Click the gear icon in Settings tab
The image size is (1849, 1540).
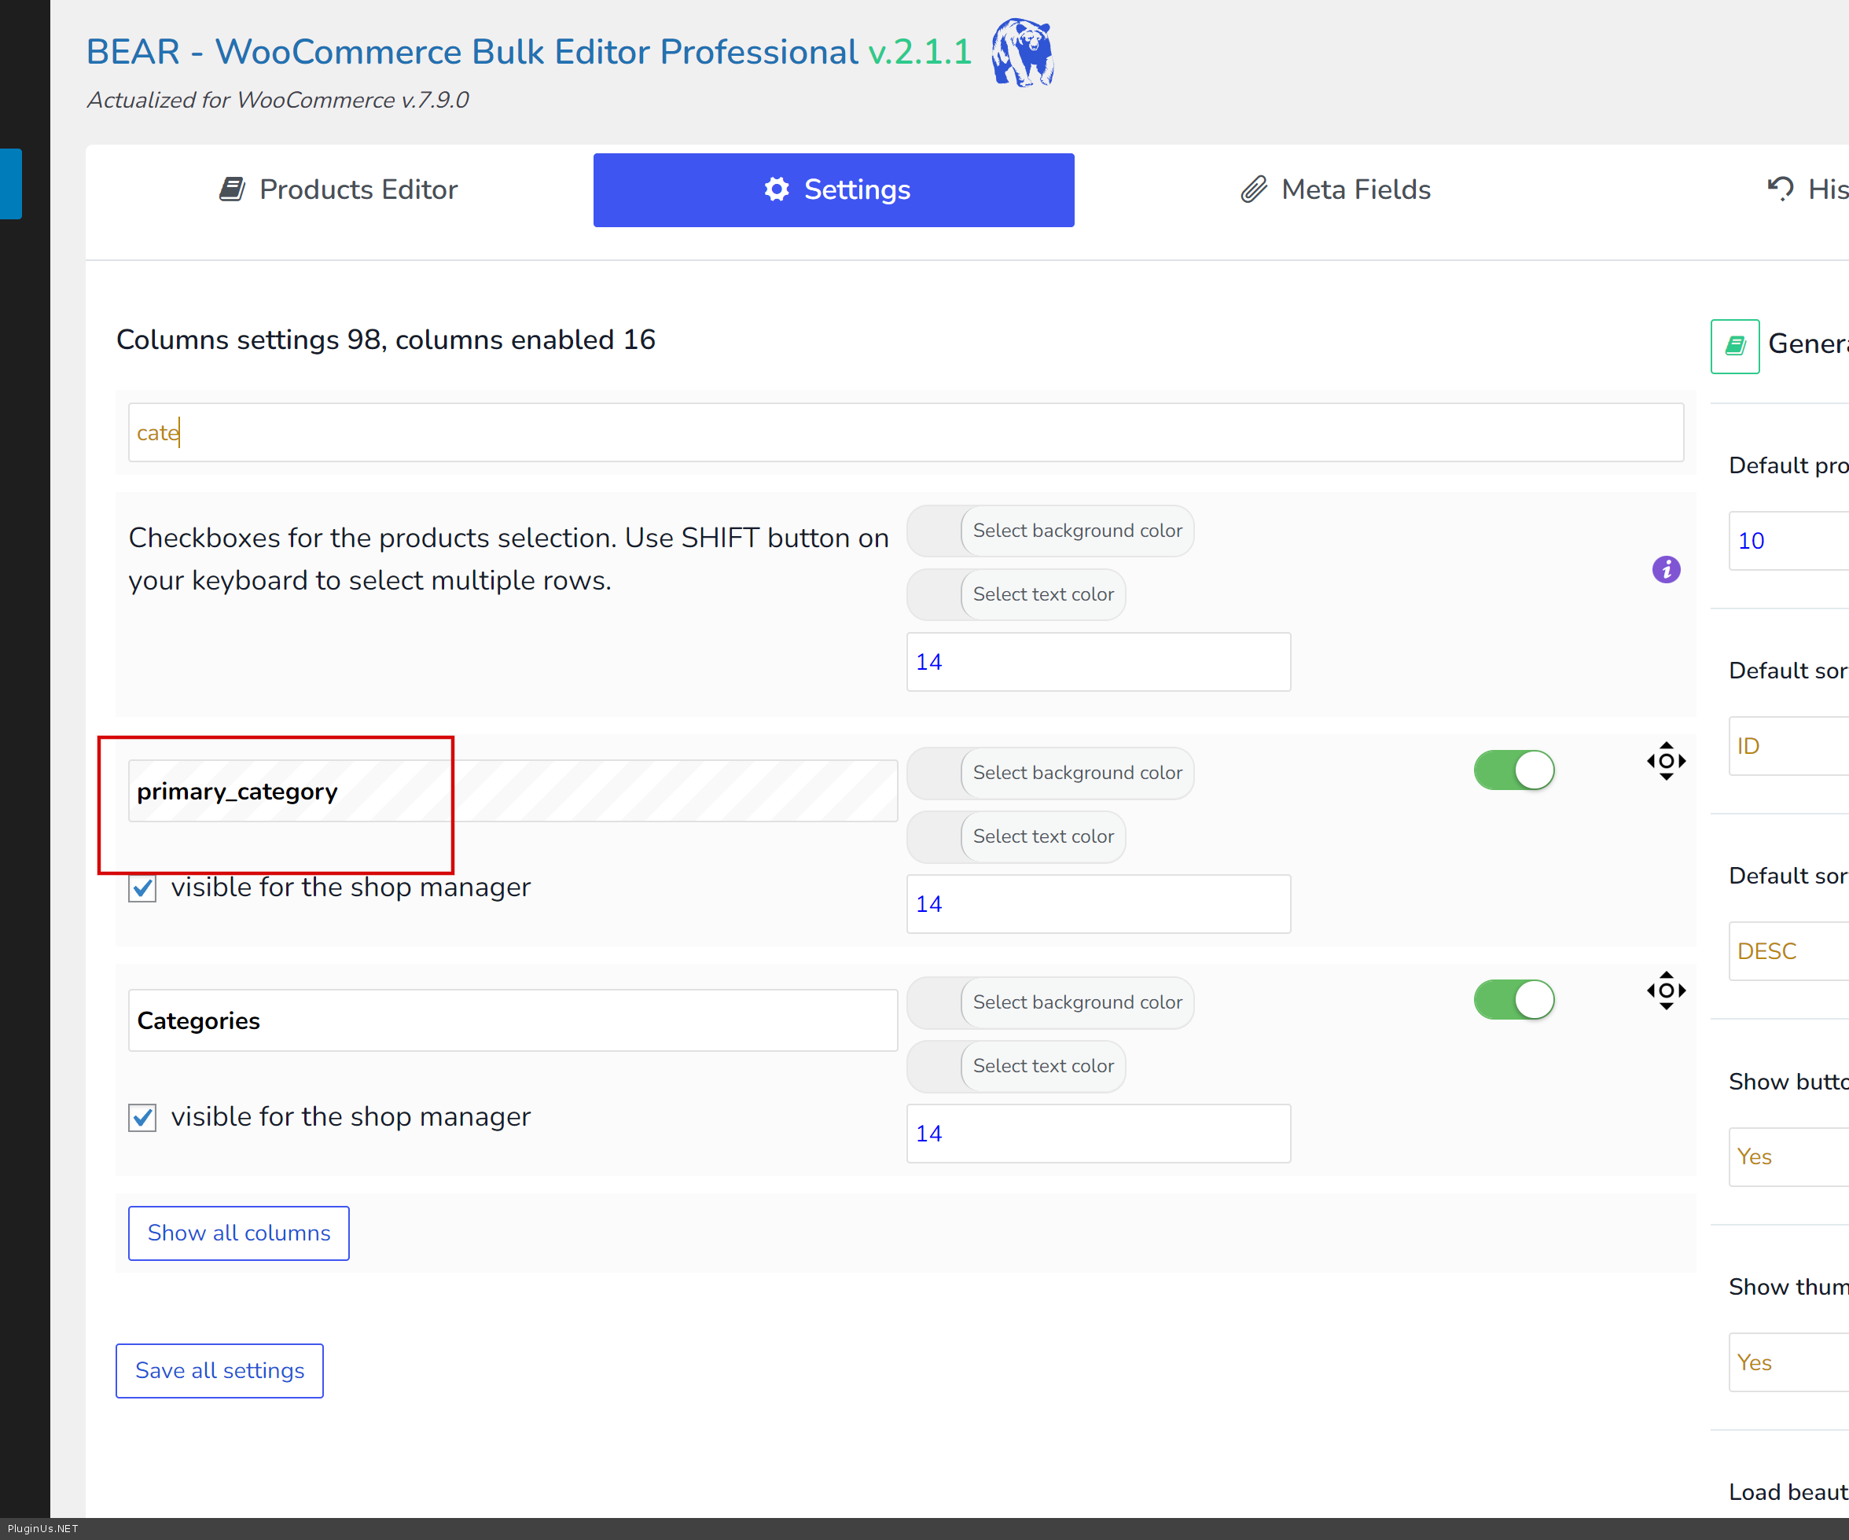777,189
